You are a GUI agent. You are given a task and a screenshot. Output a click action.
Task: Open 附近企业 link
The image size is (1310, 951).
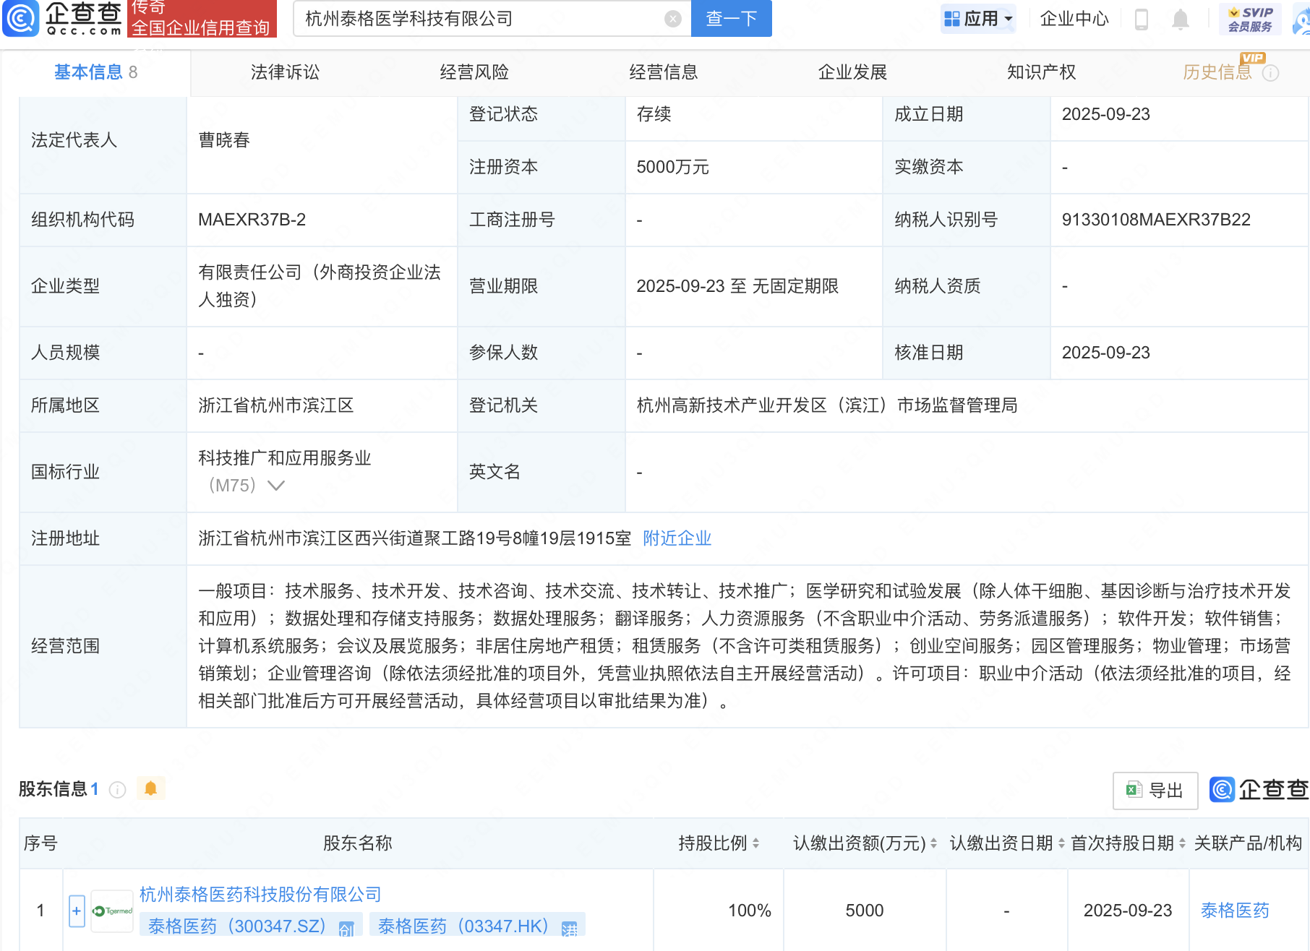(x=677, y=538)
